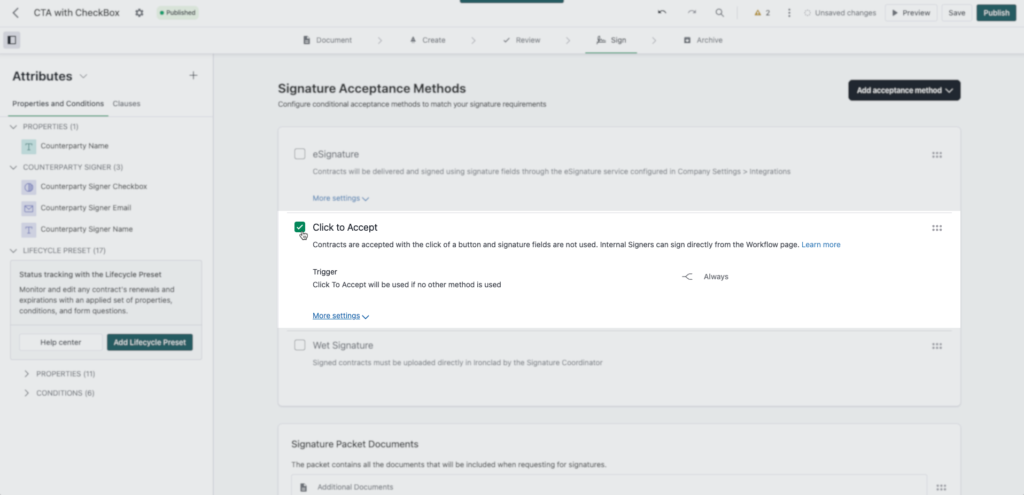Enable the eSignature checkbox
This screenshot has height=495, width=1024.
(300, 154)
